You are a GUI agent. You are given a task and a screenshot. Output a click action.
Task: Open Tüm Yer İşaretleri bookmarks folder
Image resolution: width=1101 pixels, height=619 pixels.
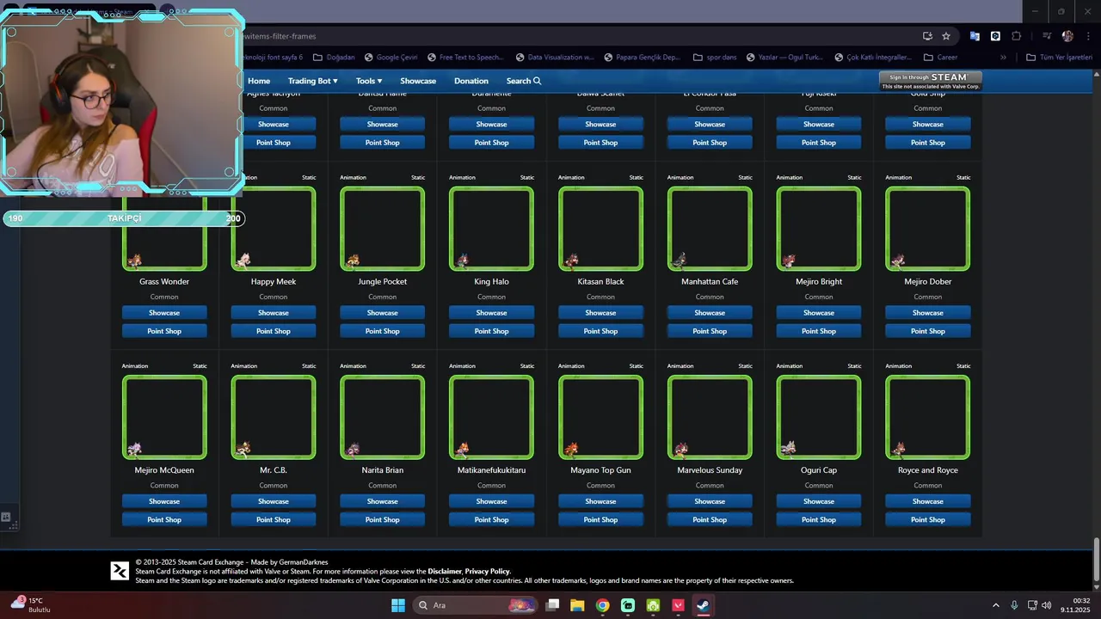point(1059,58)
